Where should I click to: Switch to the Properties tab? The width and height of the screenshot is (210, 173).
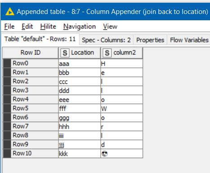150,40
